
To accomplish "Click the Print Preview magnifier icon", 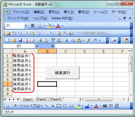I will click(46, 40).
